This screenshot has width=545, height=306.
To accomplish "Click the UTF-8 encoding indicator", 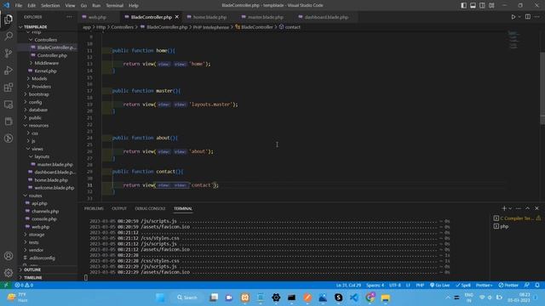I will click(395, 285).
